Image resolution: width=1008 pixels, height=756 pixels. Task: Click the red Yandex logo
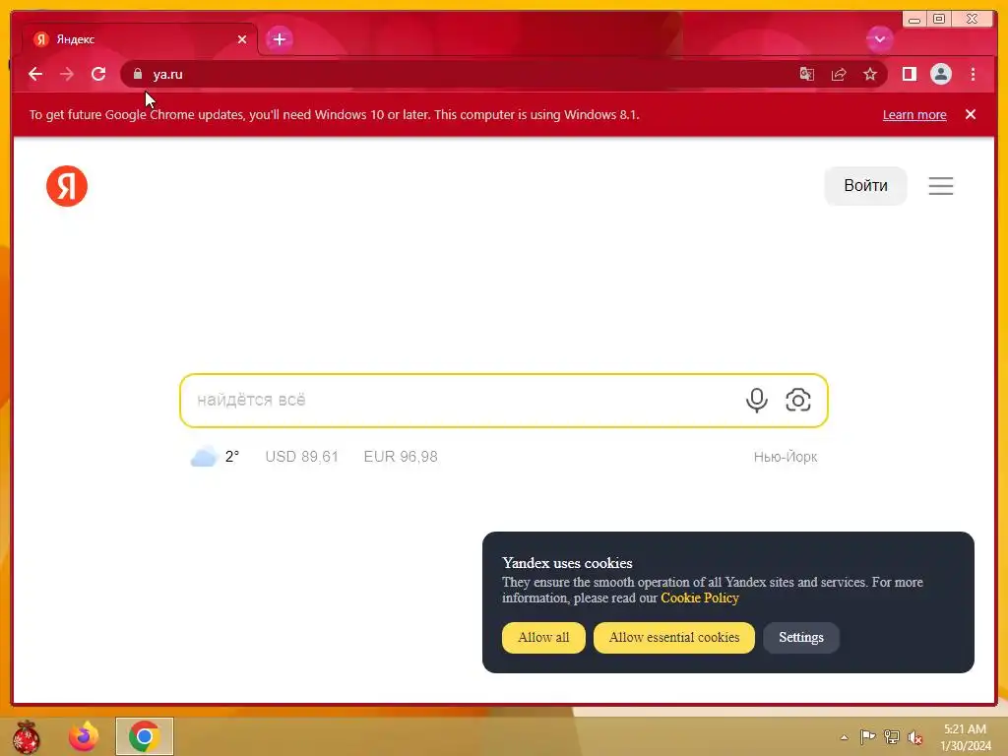coord(67,186)
